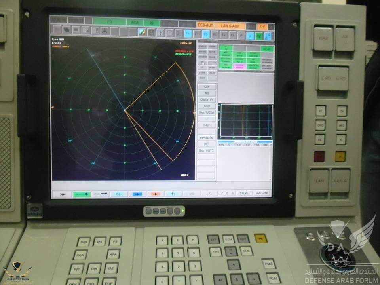
Task: Click the pink cell in status grid
Action: pyautogui.click(x=240, y=66)
